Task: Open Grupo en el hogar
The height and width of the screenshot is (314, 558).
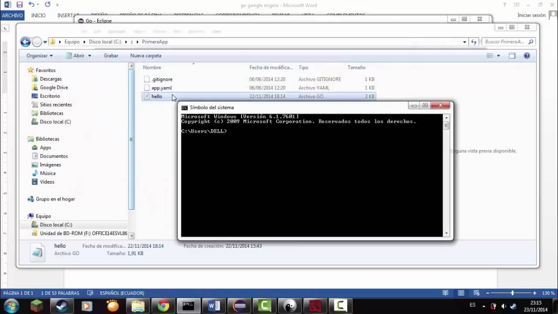Action: point(55,199)
